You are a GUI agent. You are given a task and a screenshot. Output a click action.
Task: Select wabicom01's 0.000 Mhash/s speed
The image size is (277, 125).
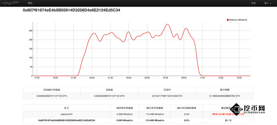coord(125,114)
